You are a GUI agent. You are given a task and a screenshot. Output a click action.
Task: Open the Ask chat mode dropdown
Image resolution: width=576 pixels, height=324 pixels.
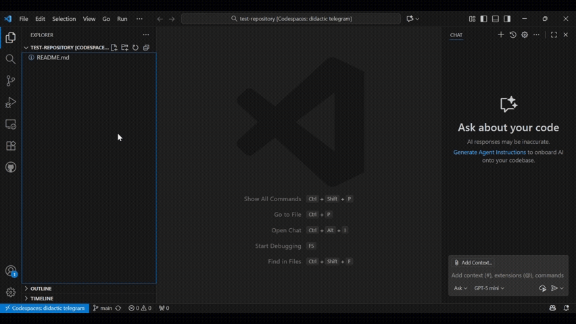pyautogui.click(x=460, y=288)
